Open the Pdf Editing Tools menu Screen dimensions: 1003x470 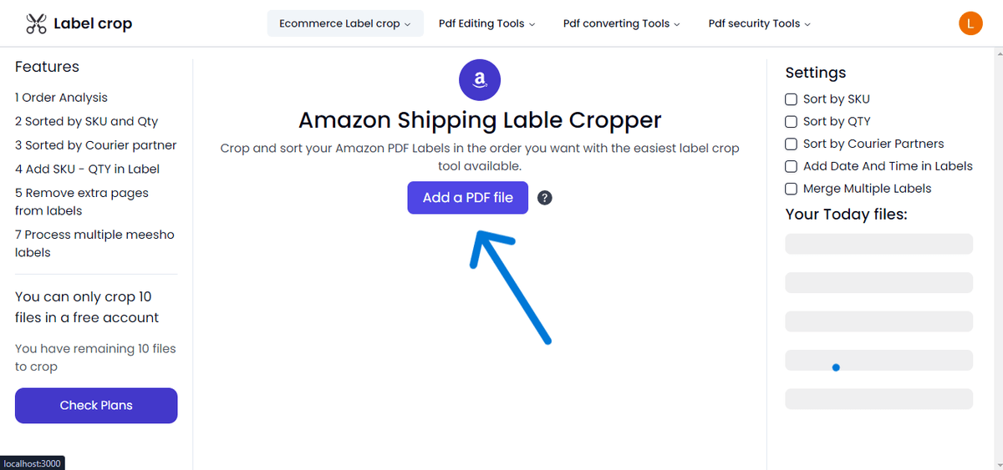coord(486,23)
